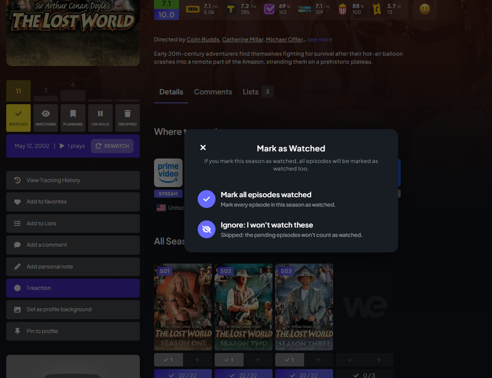This screenshot has width=492, height=378.
Task: Open the 1 reaction item
Action: 73,288
